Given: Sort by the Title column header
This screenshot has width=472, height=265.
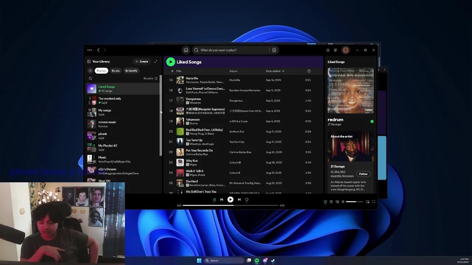Looking at the screenshot, I should pyautogui.click(x=178, y=71).
